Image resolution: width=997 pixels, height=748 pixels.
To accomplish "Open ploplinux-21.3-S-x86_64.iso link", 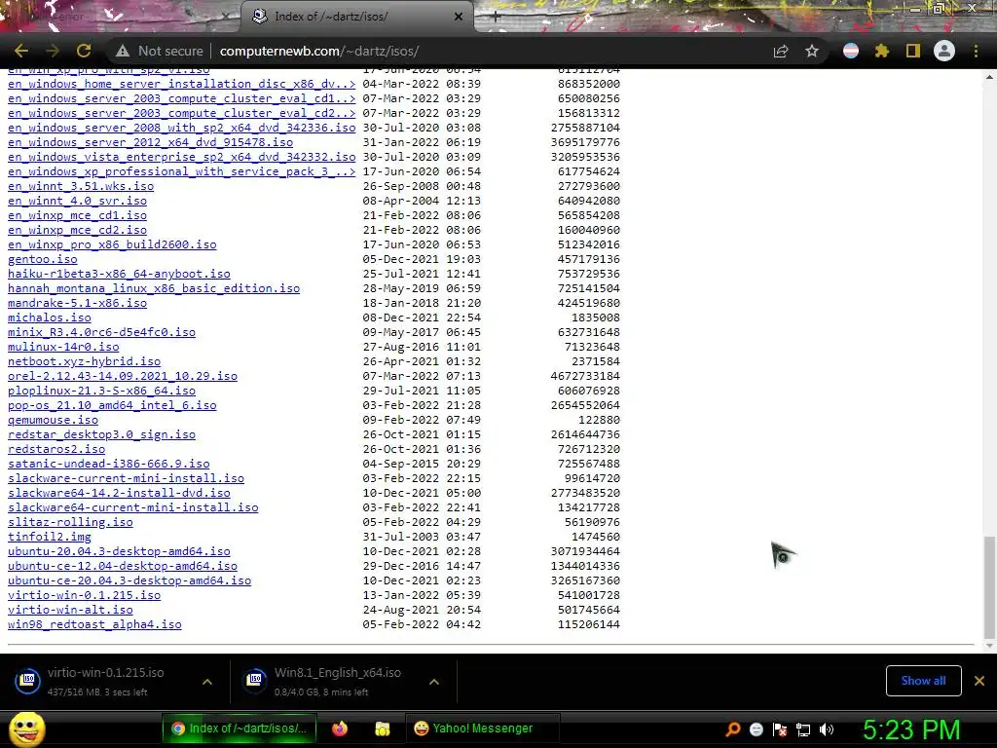I will (x=101, y=392).
